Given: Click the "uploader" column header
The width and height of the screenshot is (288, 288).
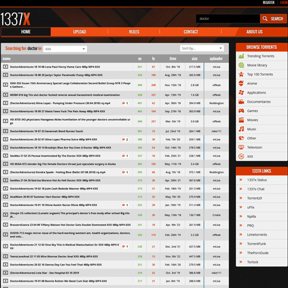Looking at the screenshot, I should click(x=216, y=59).
